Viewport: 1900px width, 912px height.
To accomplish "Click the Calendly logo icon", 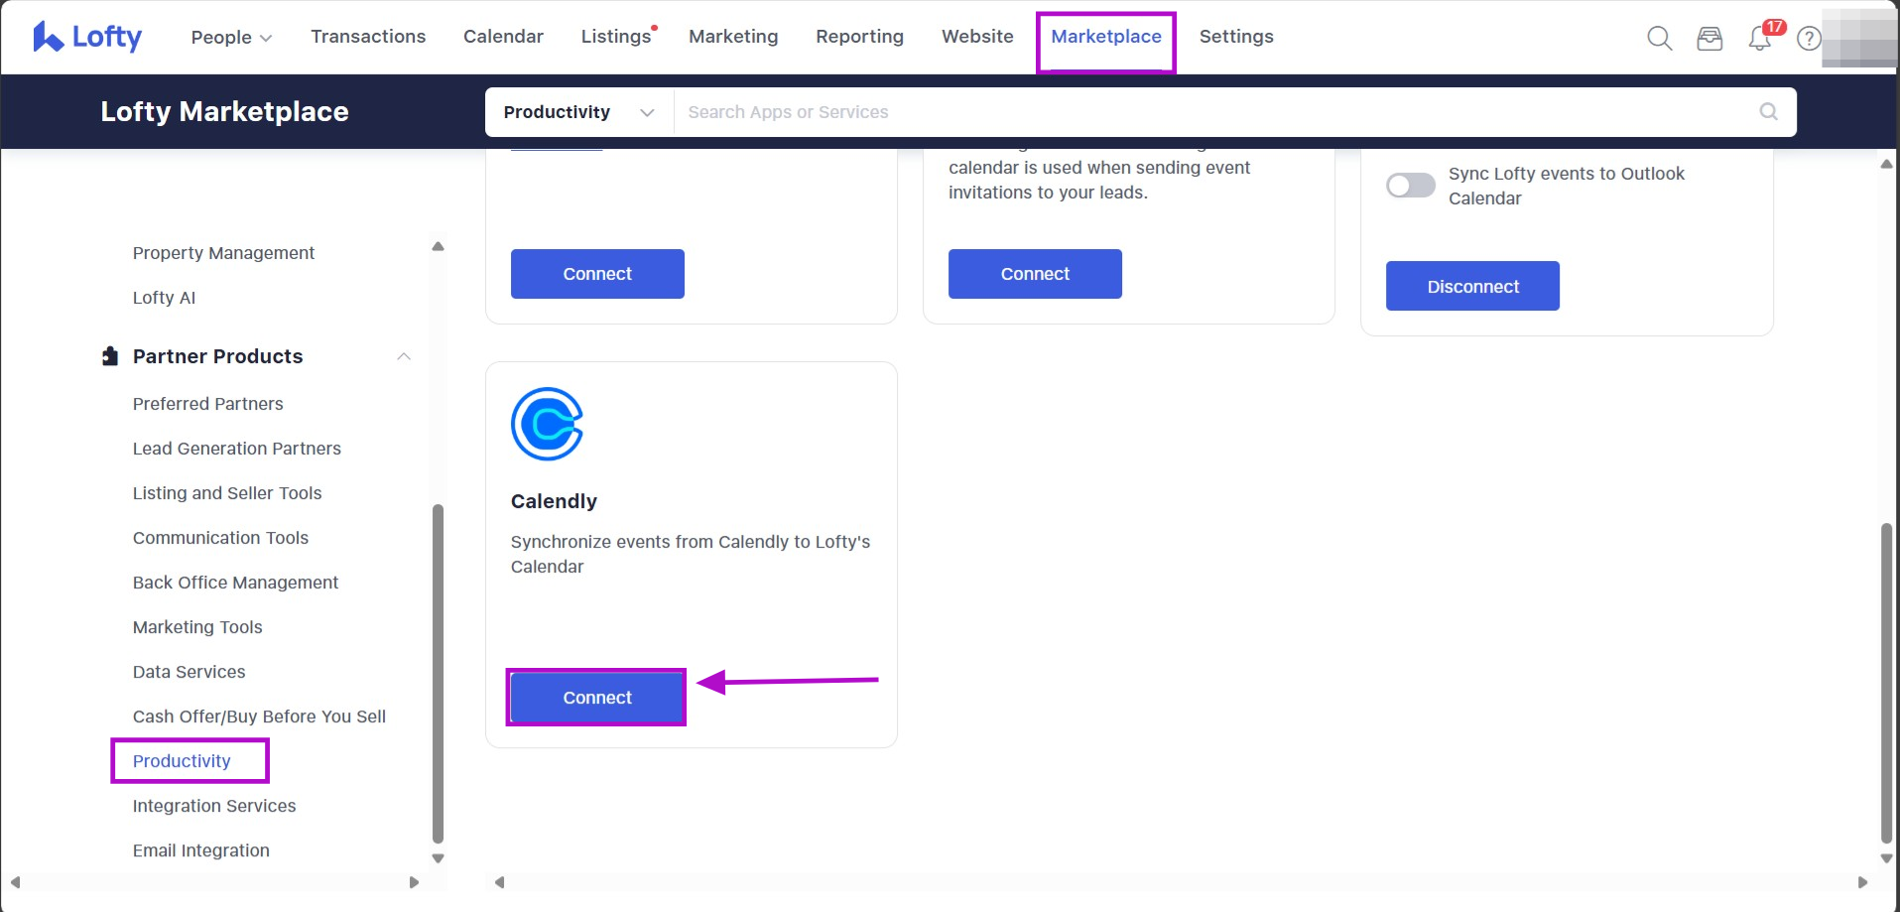I will point(547,424).
